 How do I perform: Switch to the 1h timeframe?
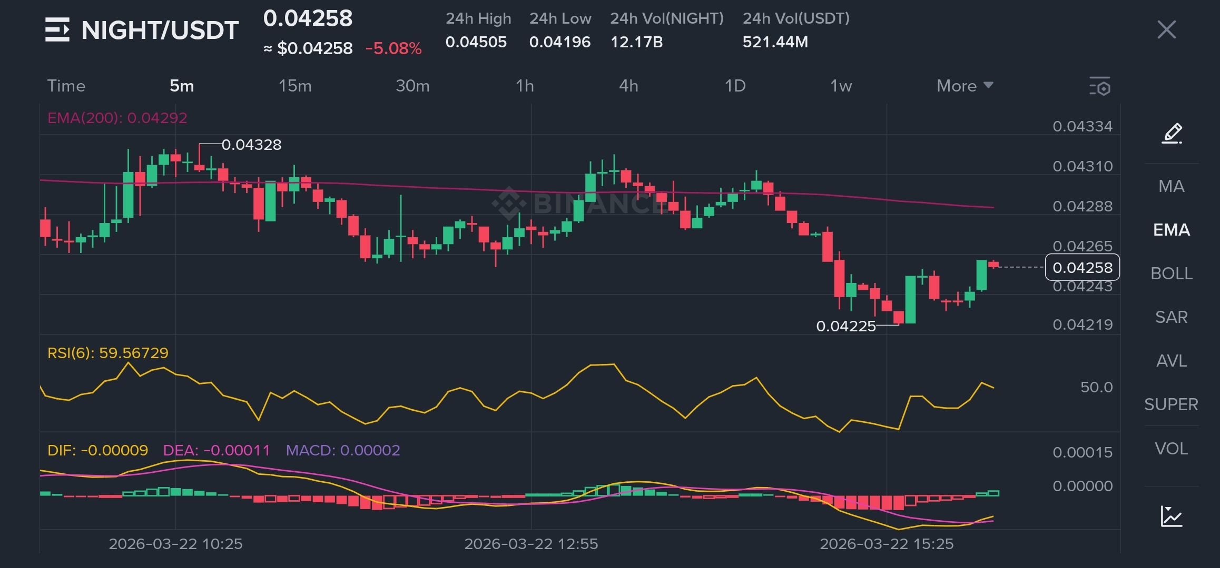[x=525, y=86]
